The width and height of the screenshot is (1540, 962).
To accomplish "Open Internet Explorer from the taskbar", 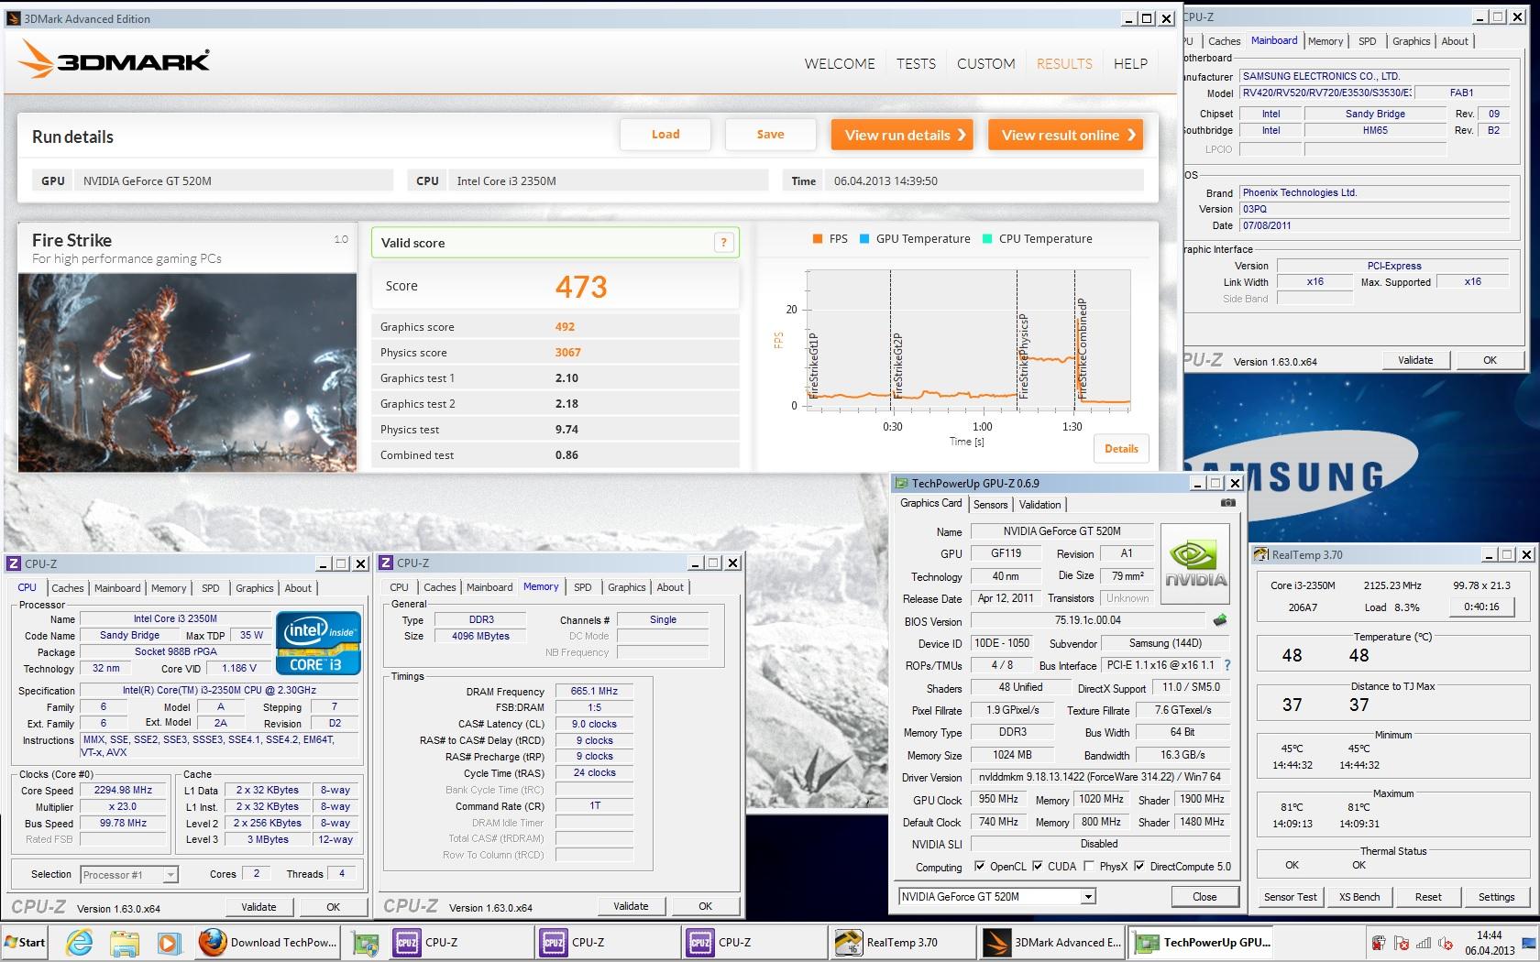I will tap(80, 942).
